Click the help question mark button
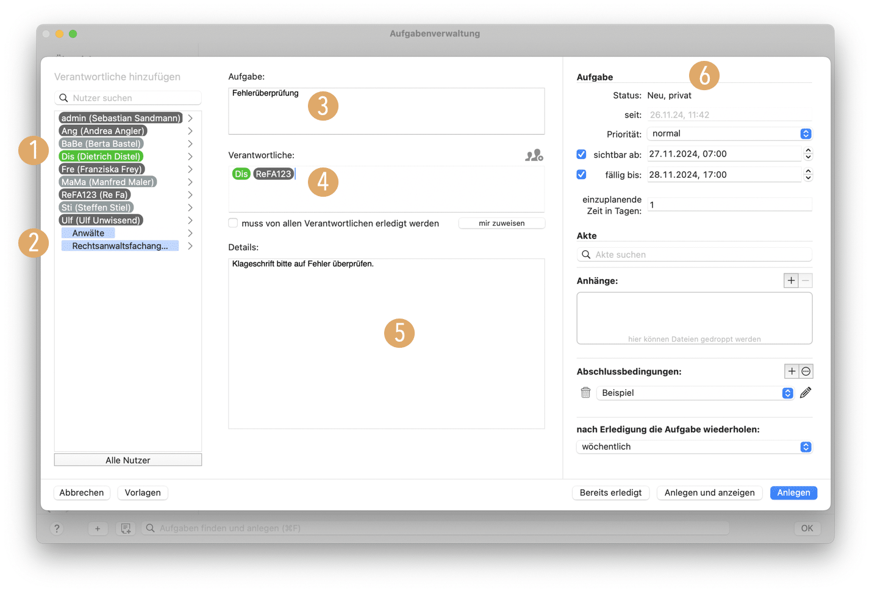This screenshot has width=872, height=592. point(57,529)
